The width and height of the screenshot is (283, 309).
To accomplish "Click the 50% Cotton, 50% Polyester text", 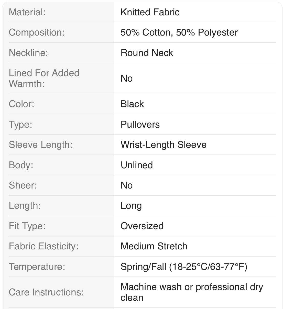I will tap(179, 32).
